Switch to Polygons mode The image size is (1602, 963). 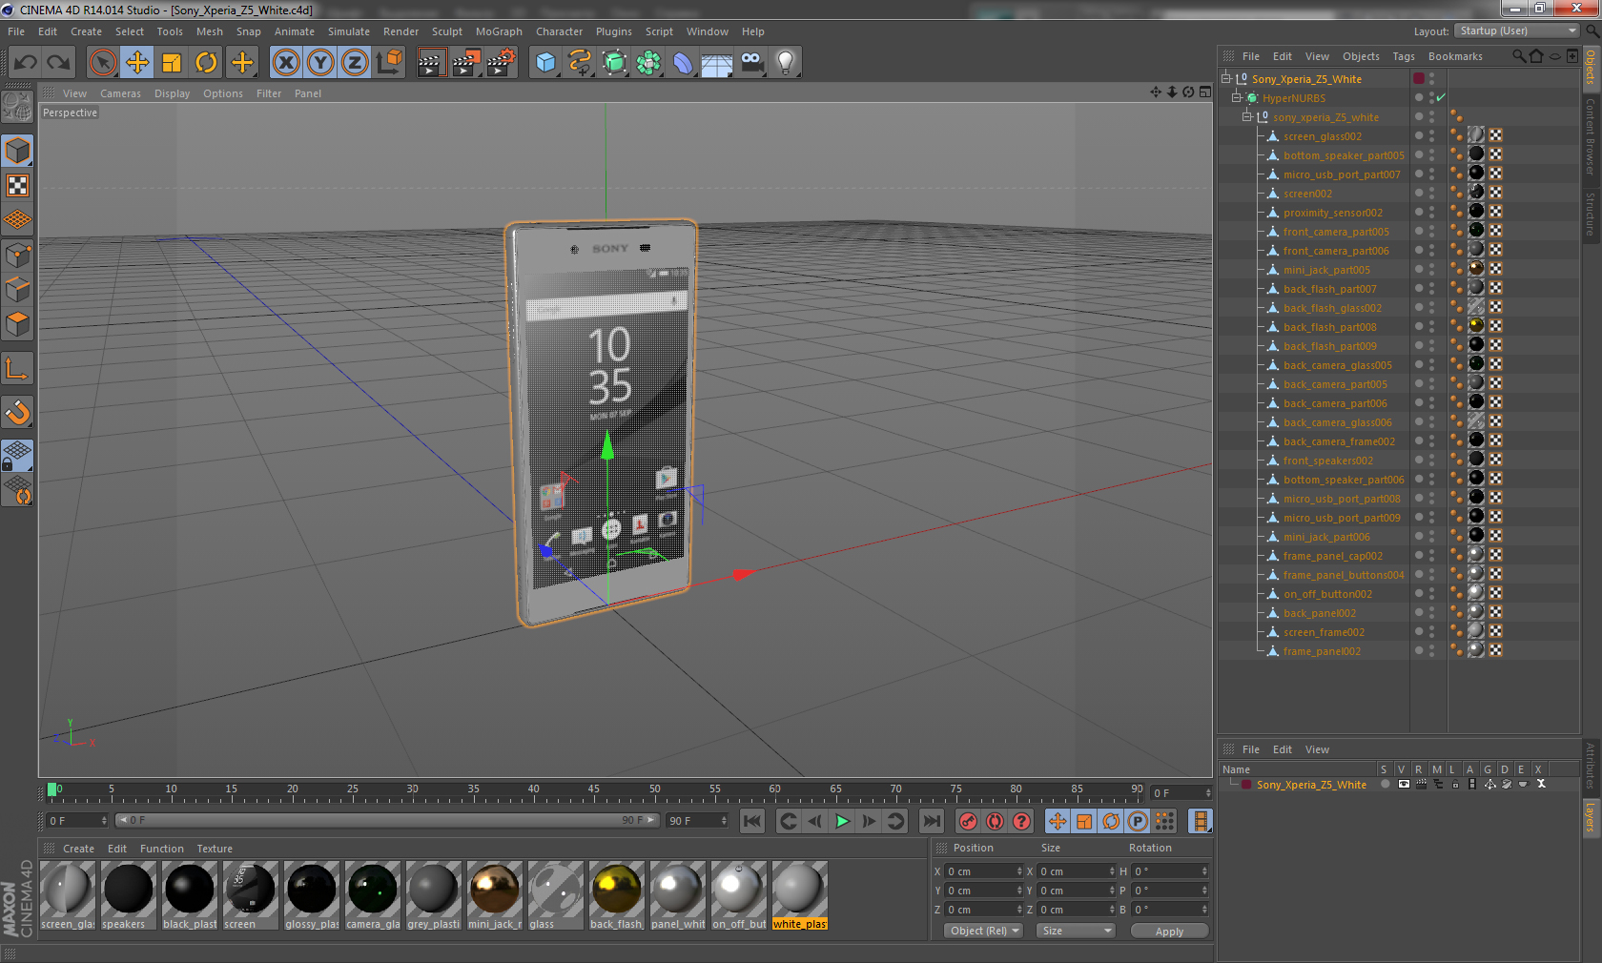[18, 324]
